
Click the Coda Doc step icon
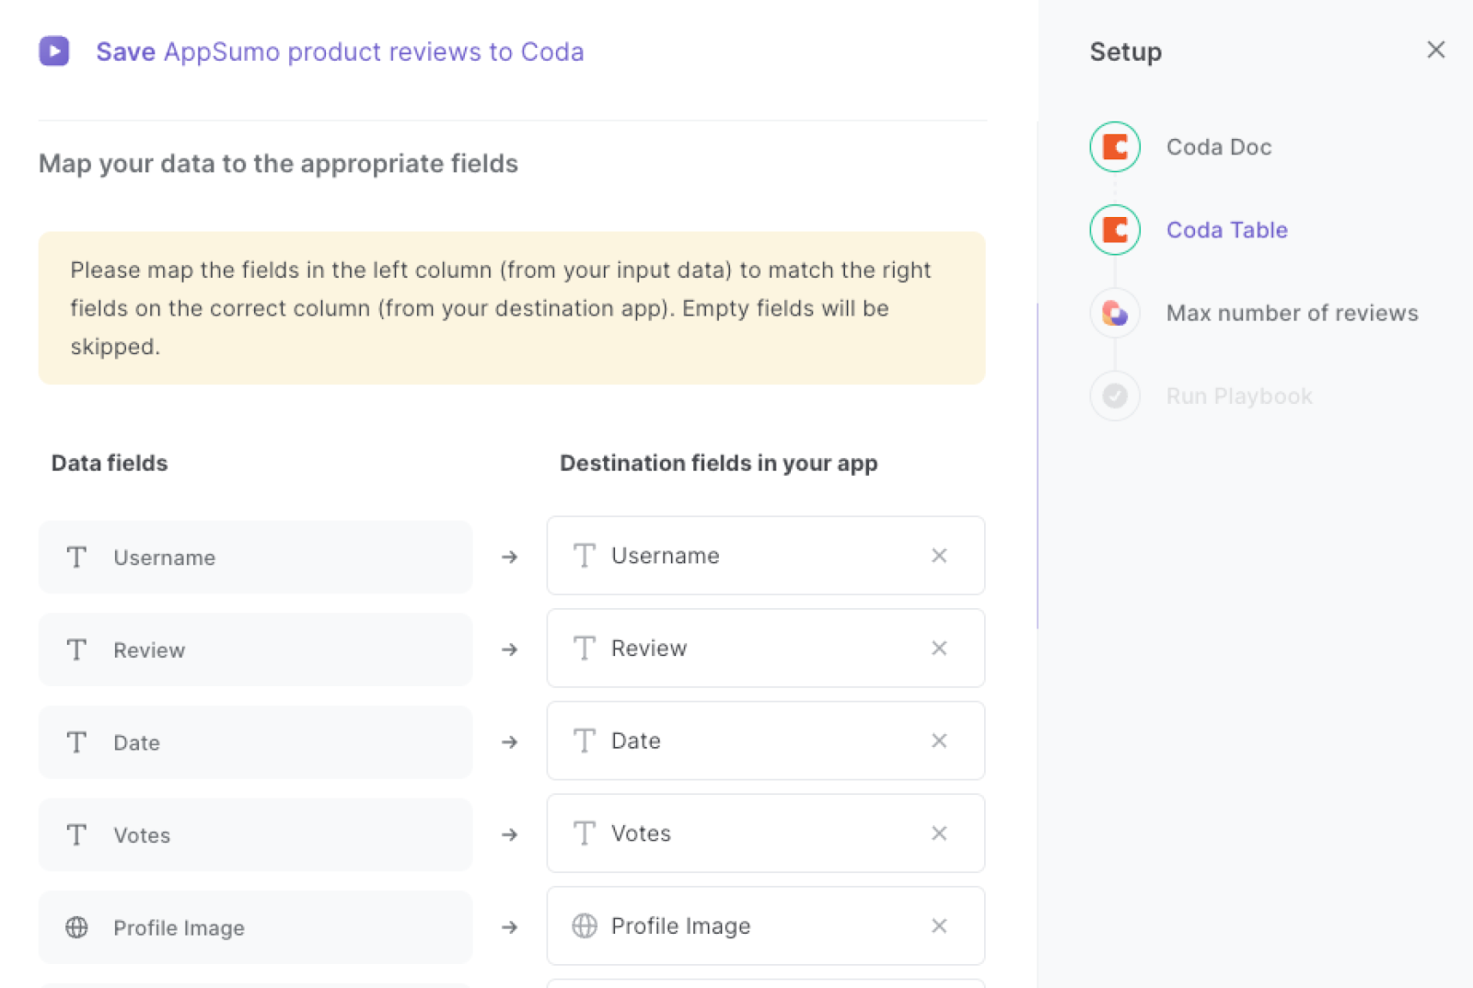coord(1115,146)
